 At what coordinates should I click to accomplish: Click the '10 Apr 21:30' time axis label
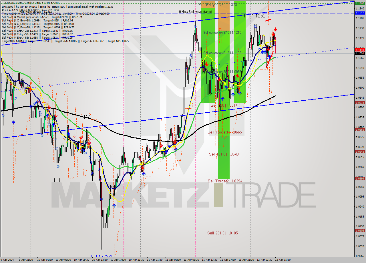[x=136, y=260]
